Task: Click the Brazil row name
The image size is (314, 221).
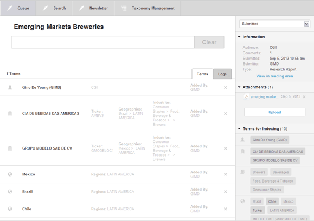Action: coord(28,192)
